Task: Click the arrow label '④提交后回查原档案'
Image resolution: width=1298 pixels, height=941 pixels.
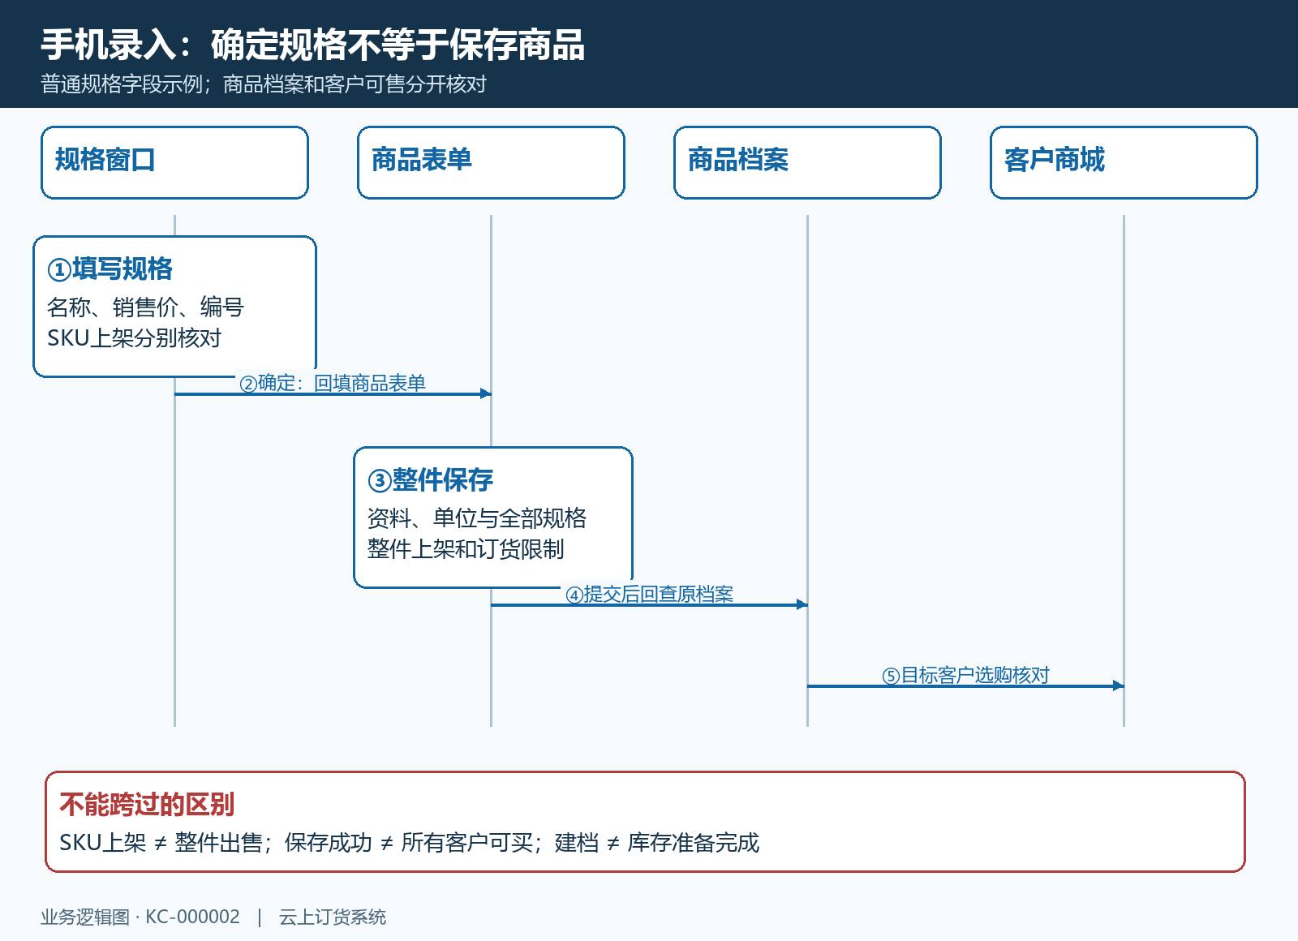Action: [649, 594]
